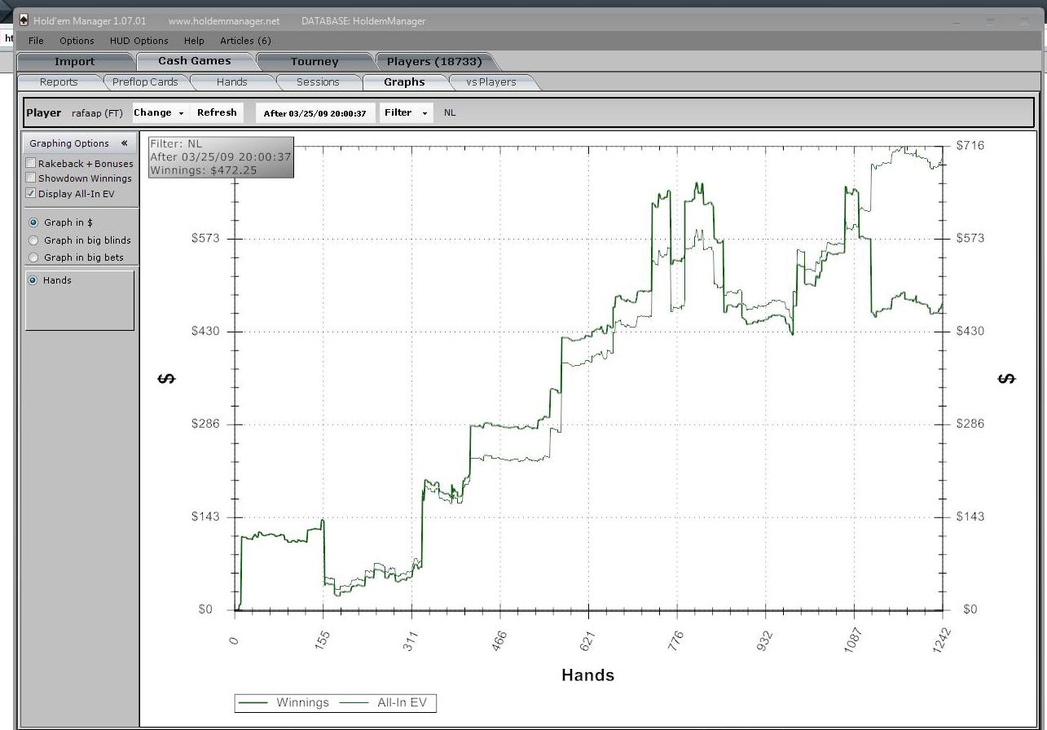Switch to the Tourney tab
This screenshot has width=1047, height=730.
point(315,61)
